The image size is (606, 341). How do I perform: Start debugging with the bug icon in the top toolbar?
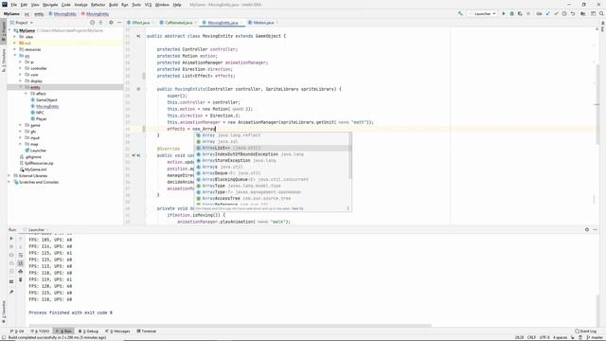pyautogui.click(x=511, y=13)
